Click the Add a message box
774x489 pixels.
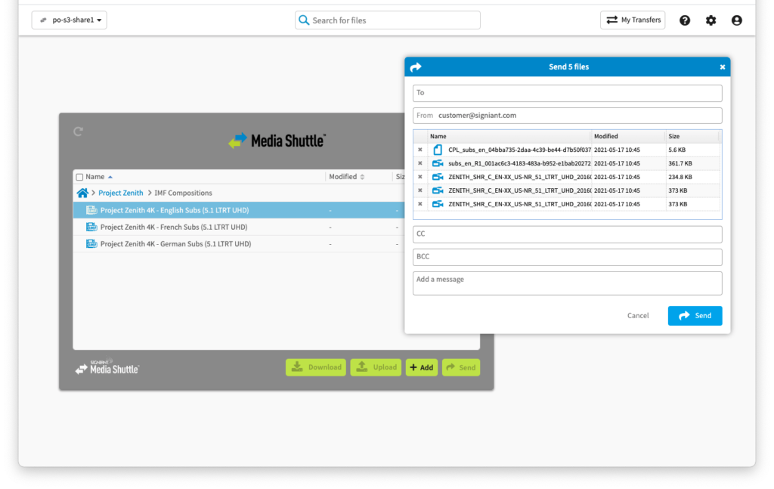pyautogui.click(x=567, y=283)
